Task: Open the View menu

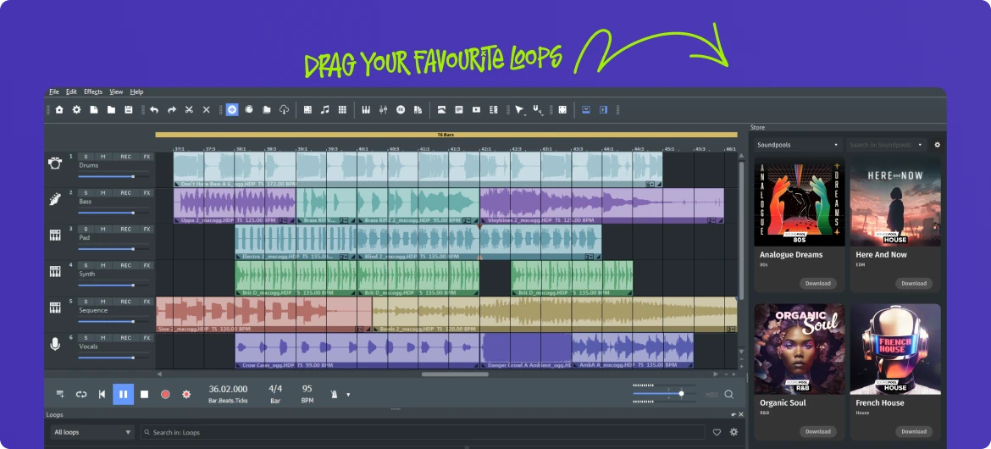Action: click(x=116, y=91)
